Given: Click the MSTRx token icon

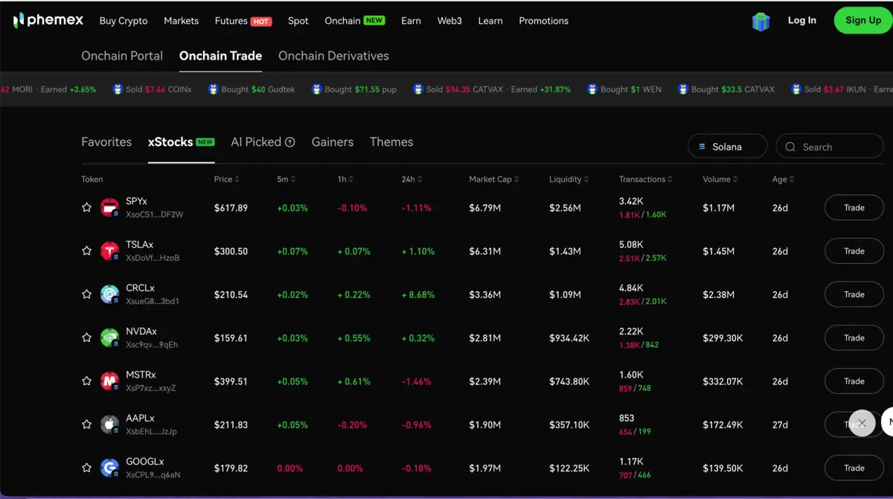Looking at the screenshot, I should click(x=109, y=381).
